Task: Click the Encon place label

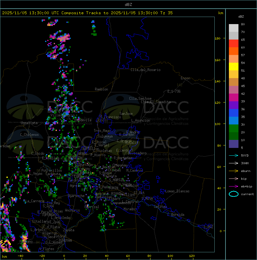Action: coord(185,78)
